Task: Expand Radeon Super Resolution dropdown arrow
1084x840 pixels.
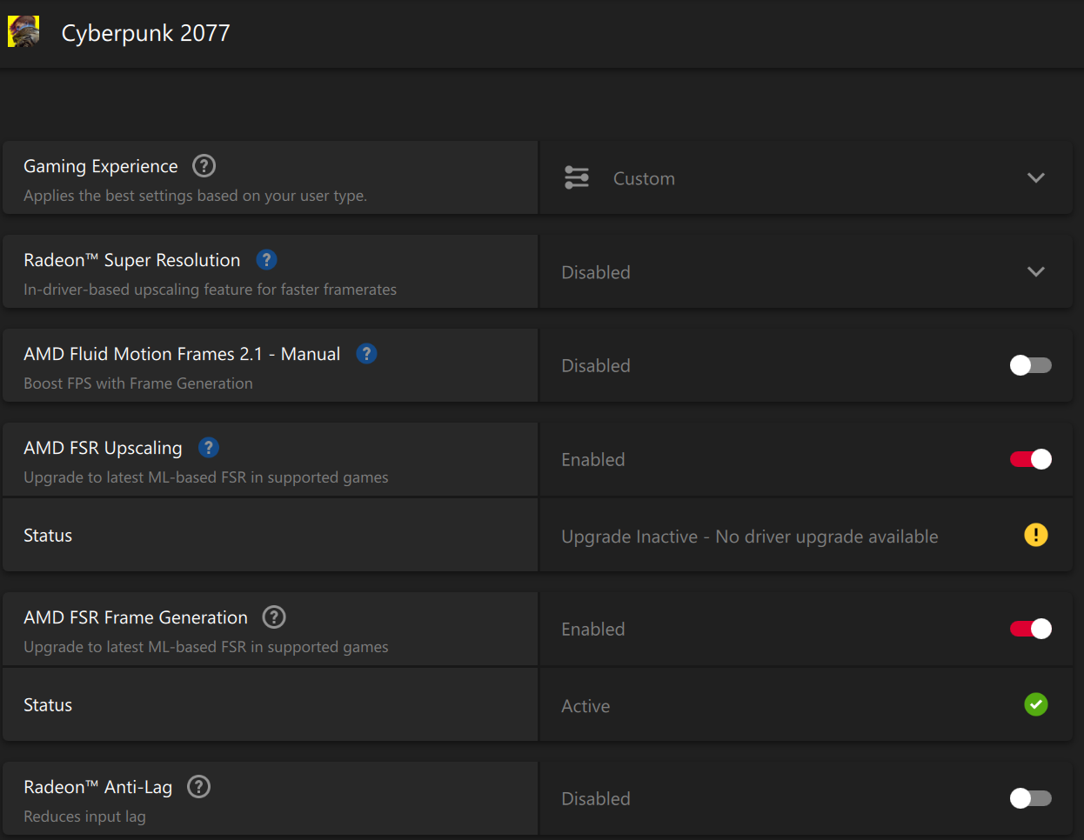Action: [1035, 271]
